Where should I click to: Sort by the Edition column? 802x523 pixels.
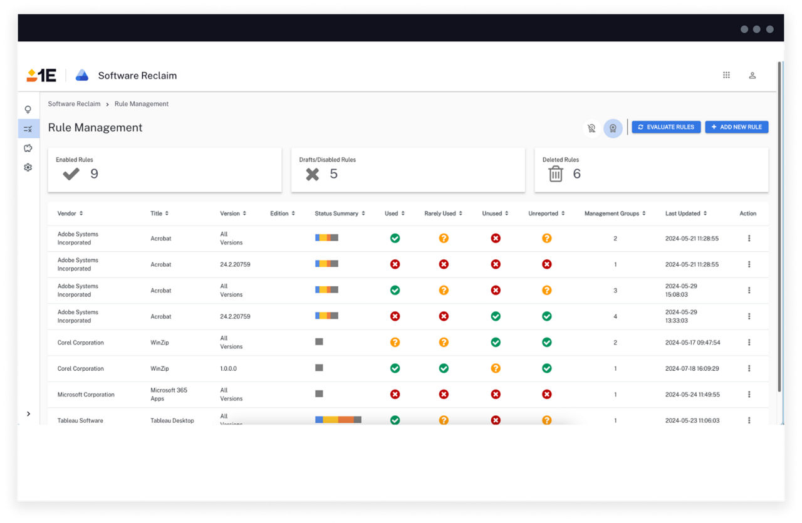(283, 214)
